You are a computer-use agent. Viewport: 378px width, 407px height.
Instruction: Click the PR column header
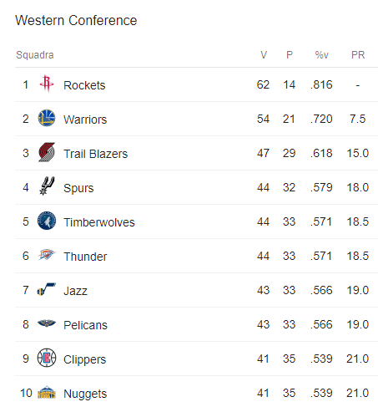(x=358, y=55)
